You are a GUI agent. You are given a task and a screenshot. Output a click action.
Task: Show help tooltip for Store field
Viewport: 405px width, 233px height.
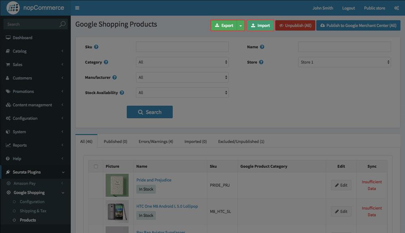click(261, 62)
